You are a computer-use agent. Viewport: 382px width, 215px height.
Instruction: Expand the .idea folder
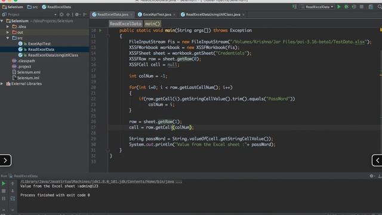[x=8, y=26]
